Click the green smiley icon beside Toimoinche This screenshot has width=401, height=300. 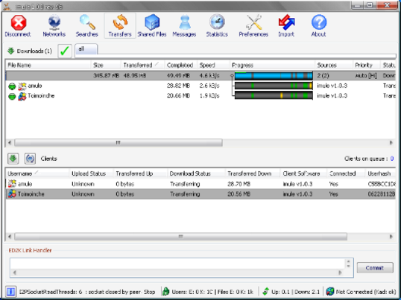(x=12, y=97)
